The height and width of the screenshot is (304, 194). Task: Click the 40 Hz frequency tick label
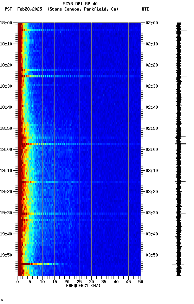click(116, 282)
